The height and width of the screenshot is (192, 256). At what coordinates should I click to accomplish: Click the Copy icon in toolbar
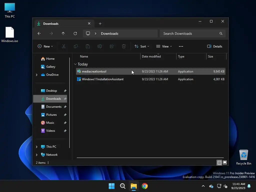pyautogui.click(x=75, y=46)
